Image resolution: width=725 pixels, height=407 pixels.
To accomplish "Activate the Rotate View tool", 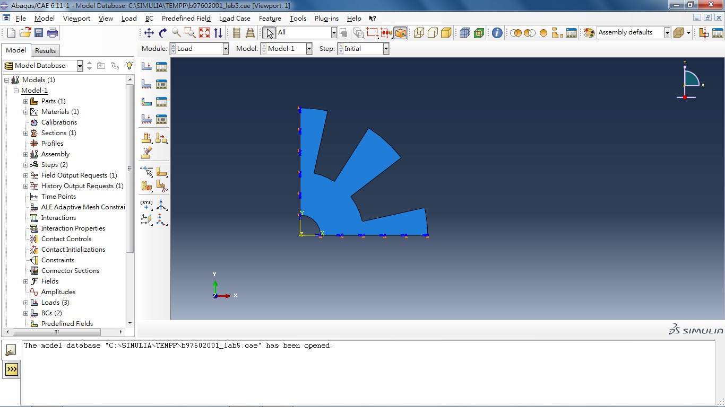I will pos(163,33).
